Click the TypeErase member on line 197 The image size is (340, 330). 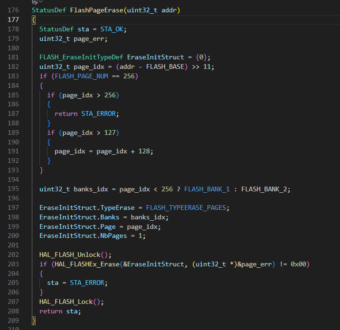pos(117,207)
